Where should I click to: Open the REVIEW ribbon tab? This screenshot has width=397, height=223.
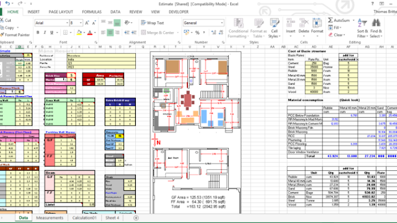135,12
